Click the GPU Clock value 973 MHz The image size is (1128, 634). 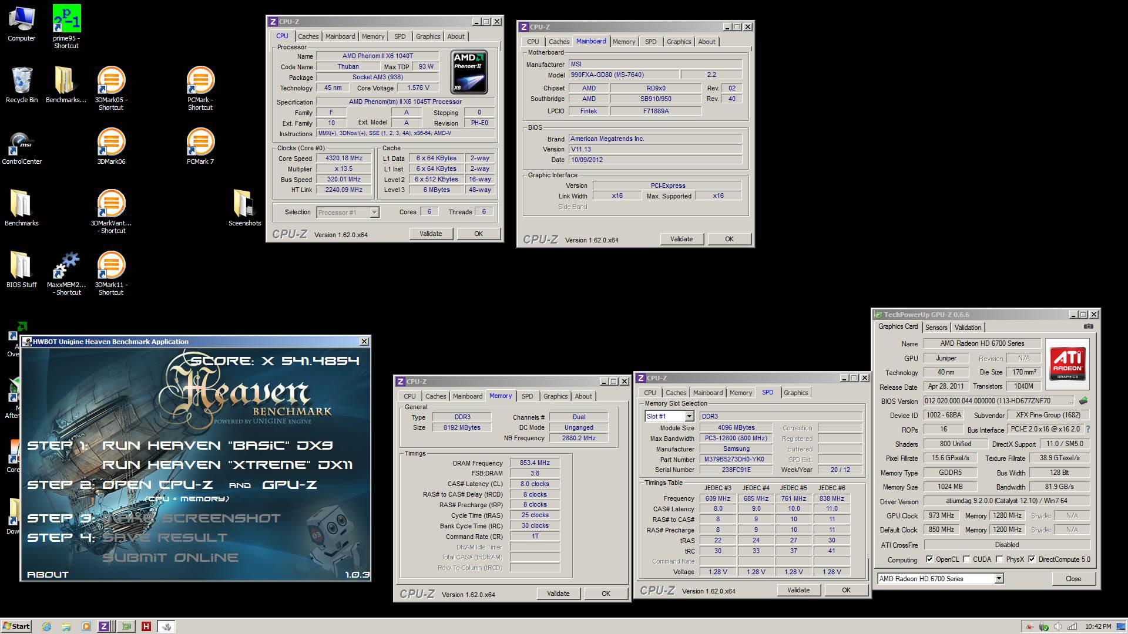click(x=941, y=515)
